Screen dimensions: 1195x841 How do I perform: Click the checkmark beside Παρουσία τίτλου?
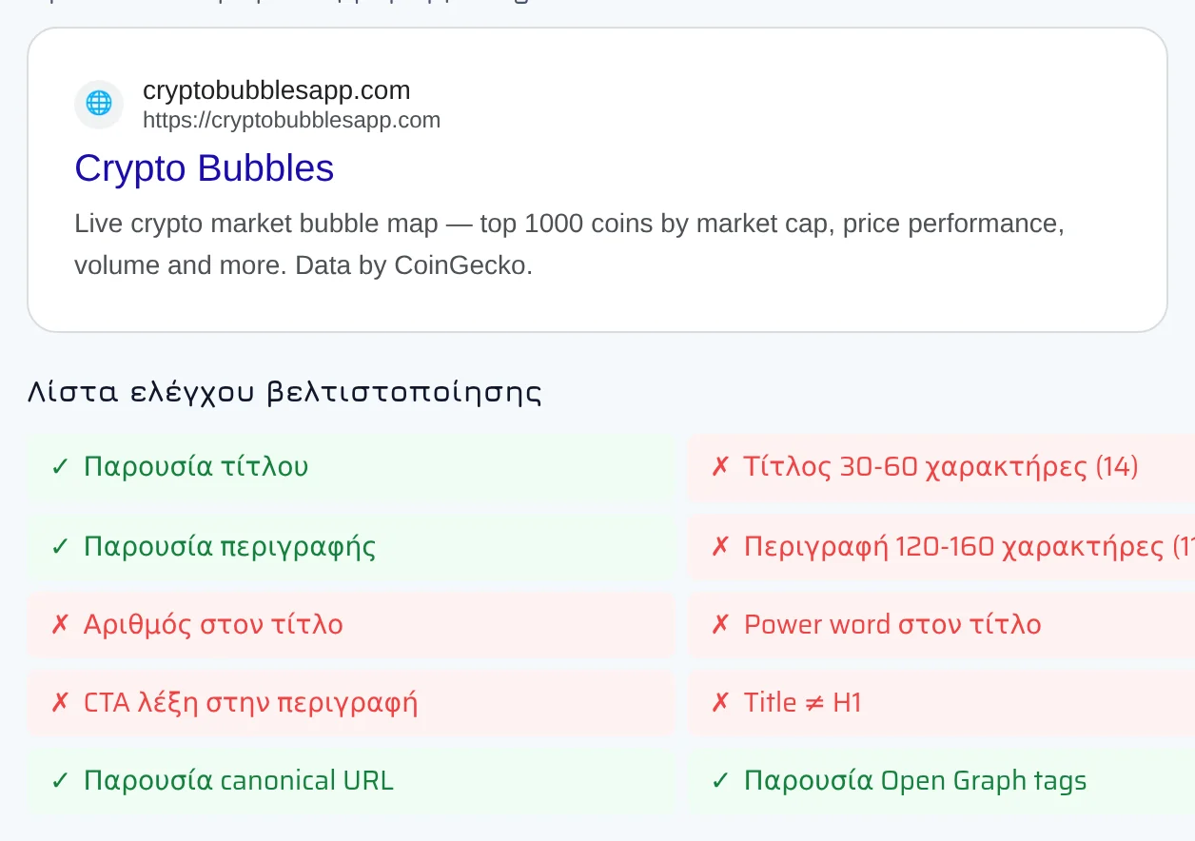(60, 467)
